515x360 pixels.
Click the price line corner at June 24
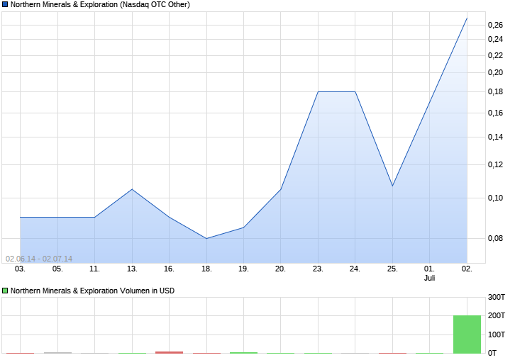point(355,92)
